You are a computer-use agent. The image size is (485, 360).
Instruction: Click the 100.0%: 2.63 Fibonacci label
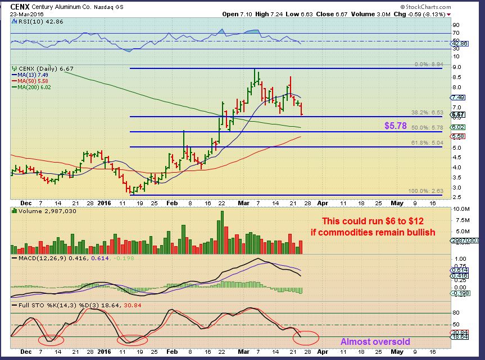[x=425, y=191]
